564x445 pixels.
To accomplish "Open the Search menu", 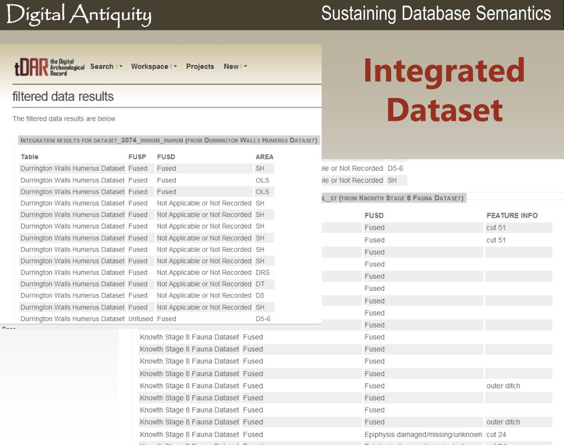I will [102, 67].
